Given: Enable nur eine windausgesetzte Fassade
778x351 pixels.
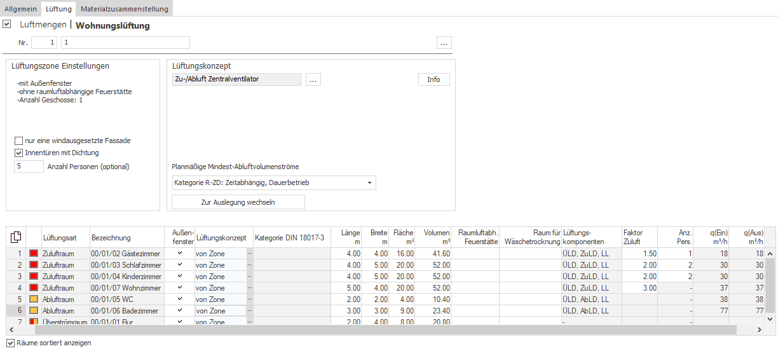Looking at the screenshot, I should click(18, 141).
